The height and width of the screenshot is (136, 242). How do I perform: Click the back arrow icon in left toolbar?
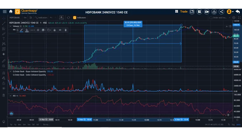[4, 54]
